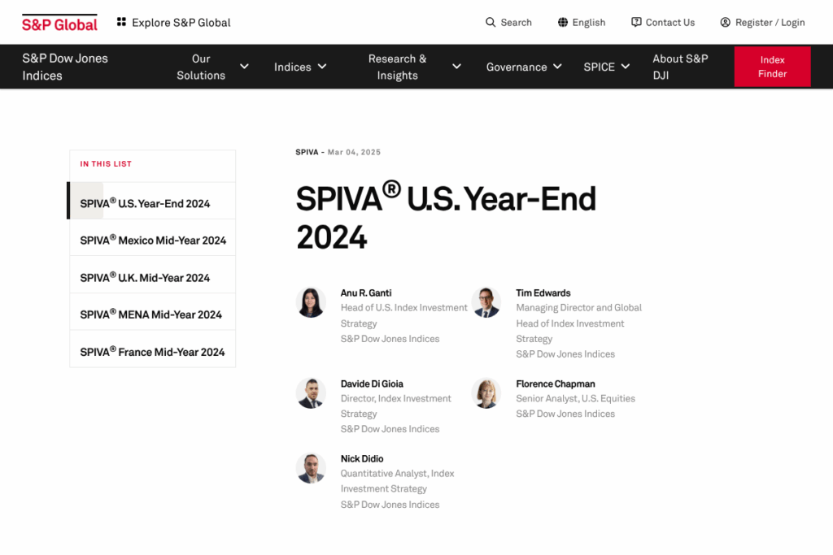Viewport: 833px width, 555px height.
Task: Open About S&P DJI
Action: pyautogui.click(x=680, y=67)
